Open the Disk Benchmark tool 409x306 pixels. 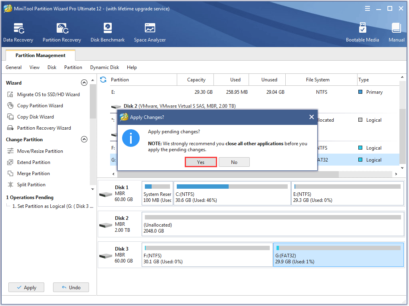(107, 32)
